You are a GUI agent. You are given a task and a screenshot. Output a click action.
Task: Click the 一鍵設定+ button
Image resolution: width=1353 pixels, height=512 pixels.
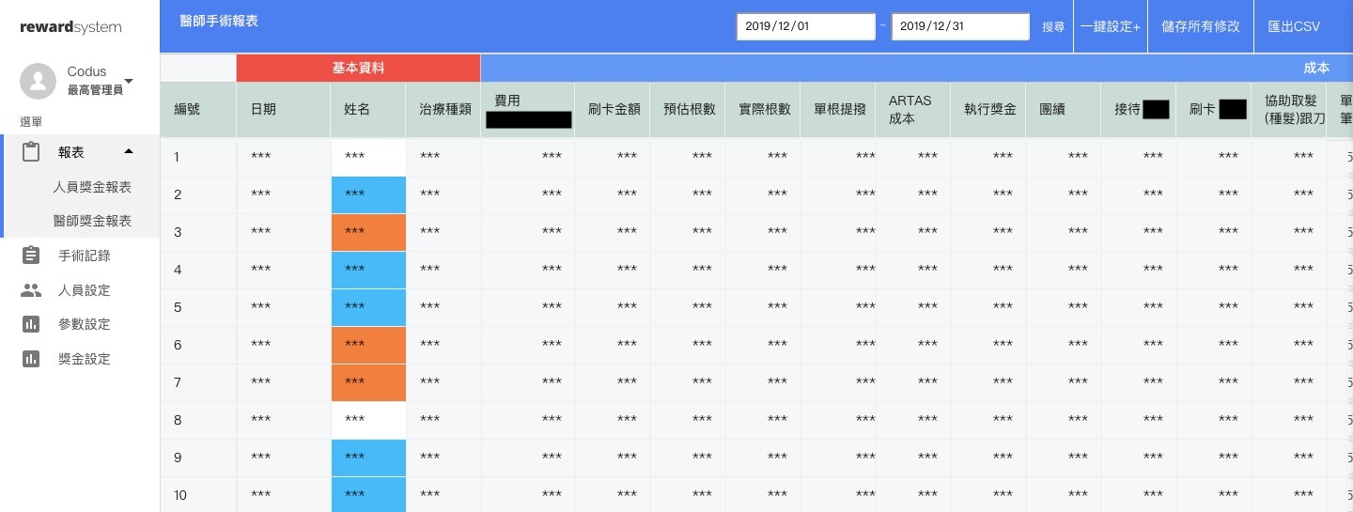point(1111,27)
